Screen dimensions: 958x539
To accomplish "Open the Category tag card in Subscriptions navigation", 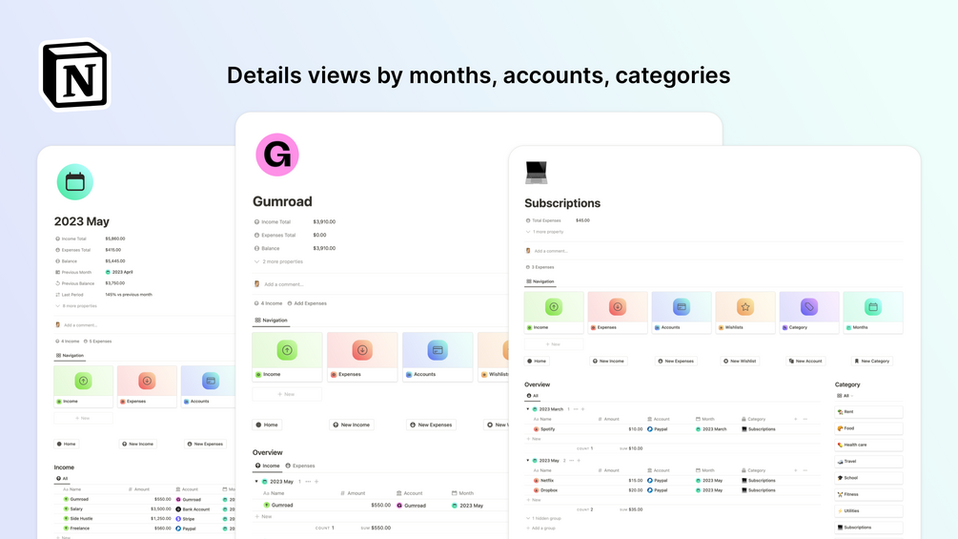I will coord(808,312).
